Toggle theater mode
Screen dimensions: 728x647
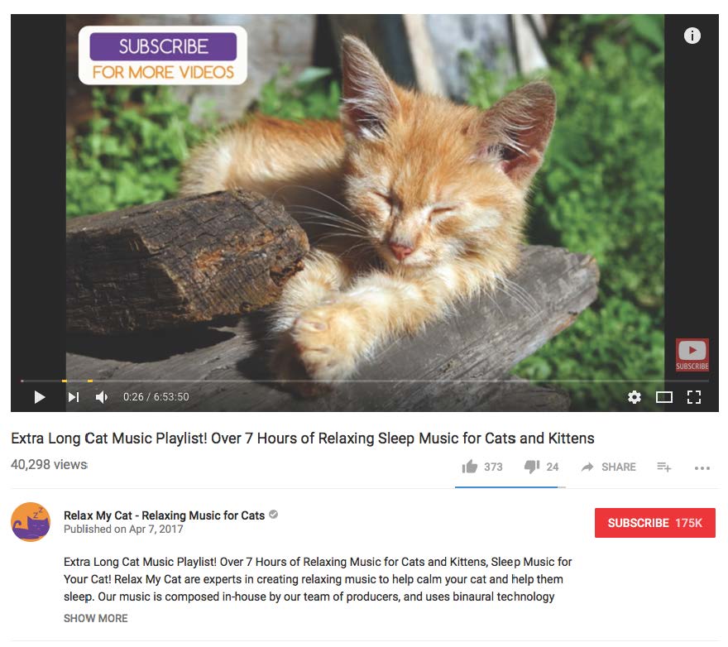(x=664, y=397)
